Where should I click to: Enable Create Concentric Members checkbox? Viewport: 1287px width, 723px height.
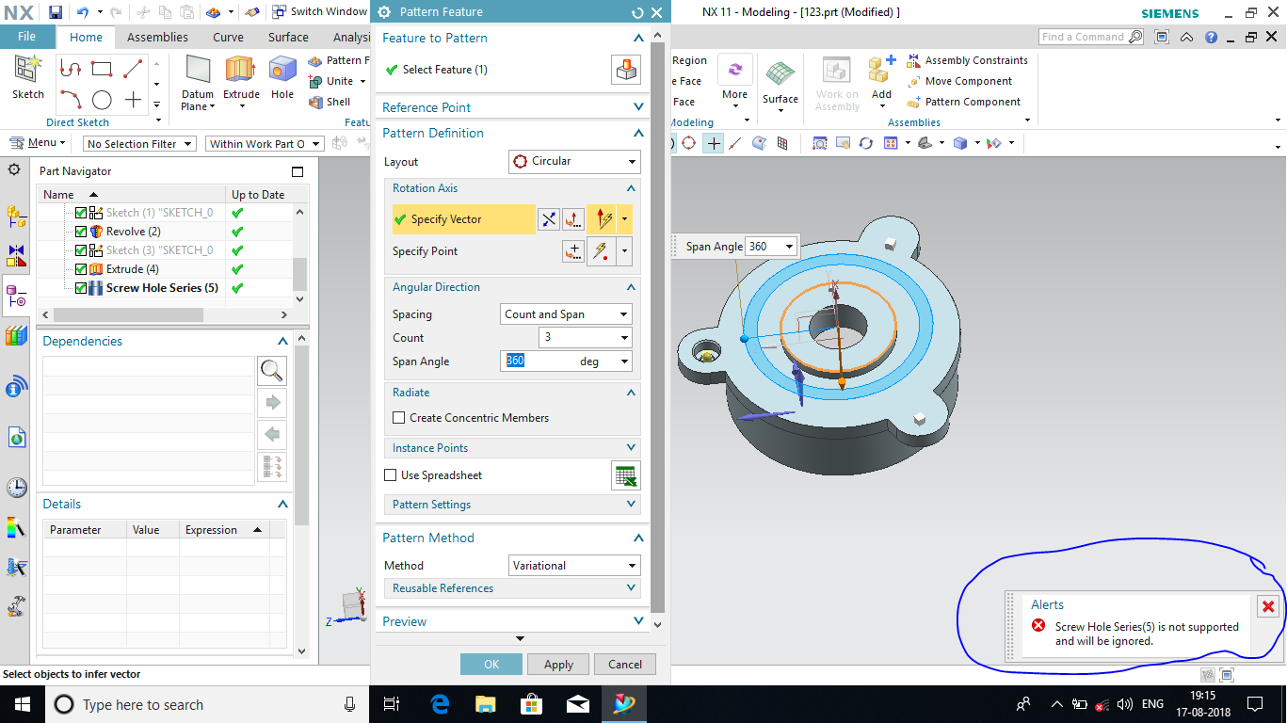[x=399, y=418]
